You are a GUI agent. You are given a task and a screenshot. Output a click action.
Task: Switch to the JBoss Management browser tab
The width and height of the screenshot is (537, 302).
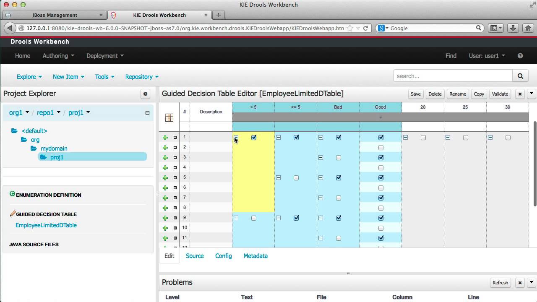(55, 15)
